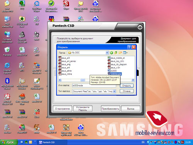Select the asus_mp_j101 file
Viewport: 193px width, 145px height.
(116, 61)
